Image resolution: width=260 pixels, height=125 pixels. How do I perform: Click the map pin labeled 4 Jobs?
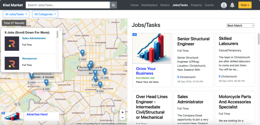[x=46, y=83]
